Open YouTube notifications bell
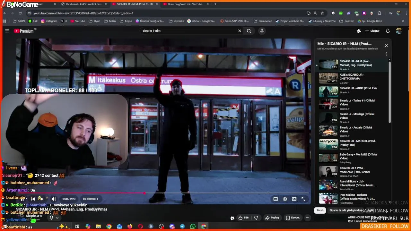The width and height of the screenshot is (411, 231). click(x=388, y=31)
